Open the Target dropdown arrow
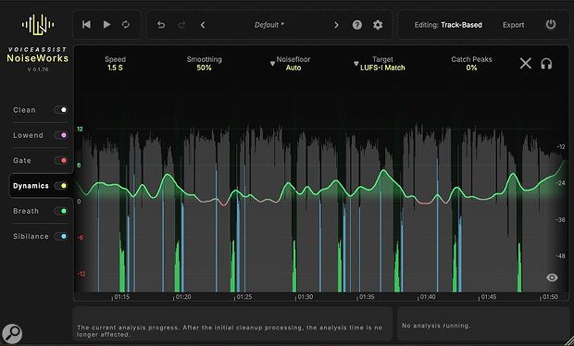Image resolution: width=574 pixels, height=346 pixels. click(356, 64)
